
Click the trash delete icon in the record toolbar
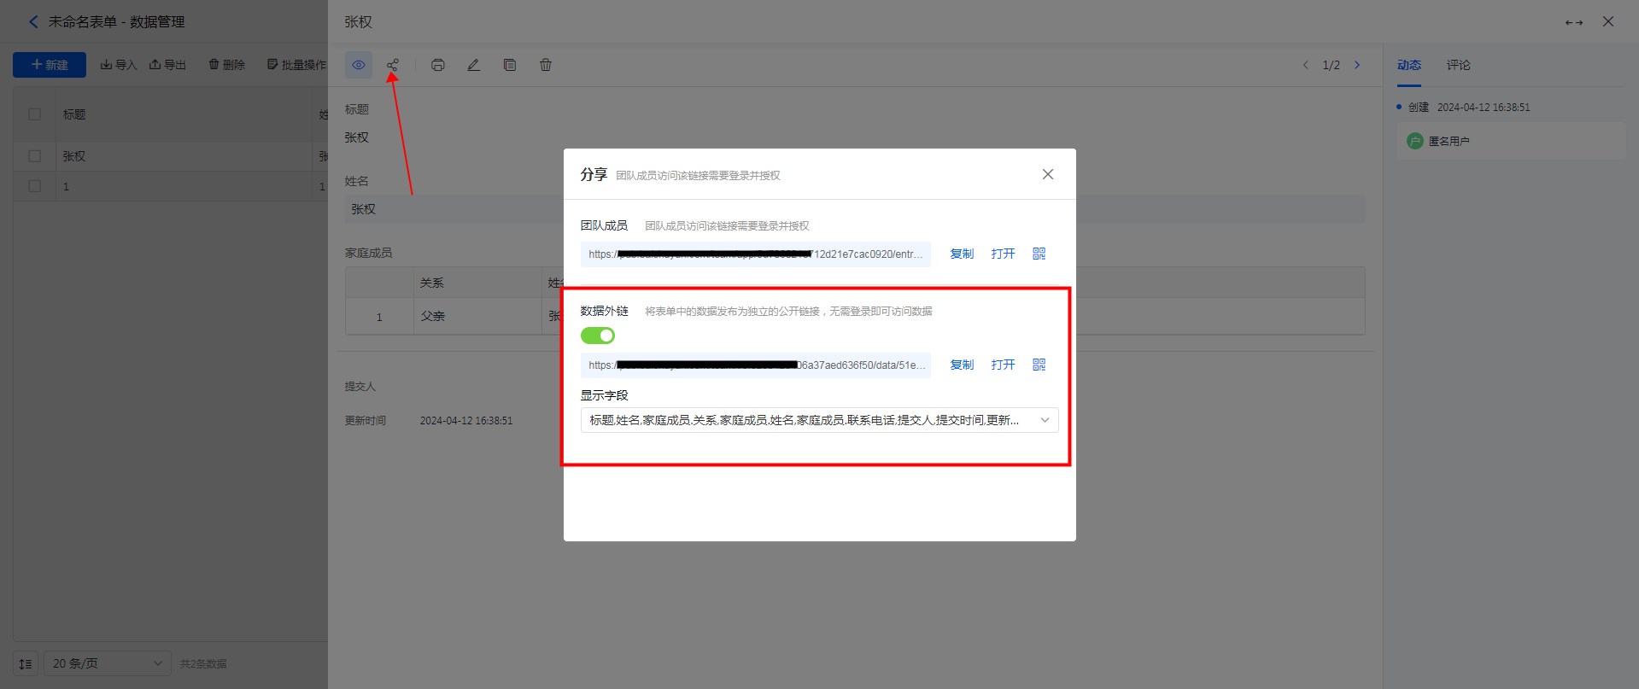546,65
